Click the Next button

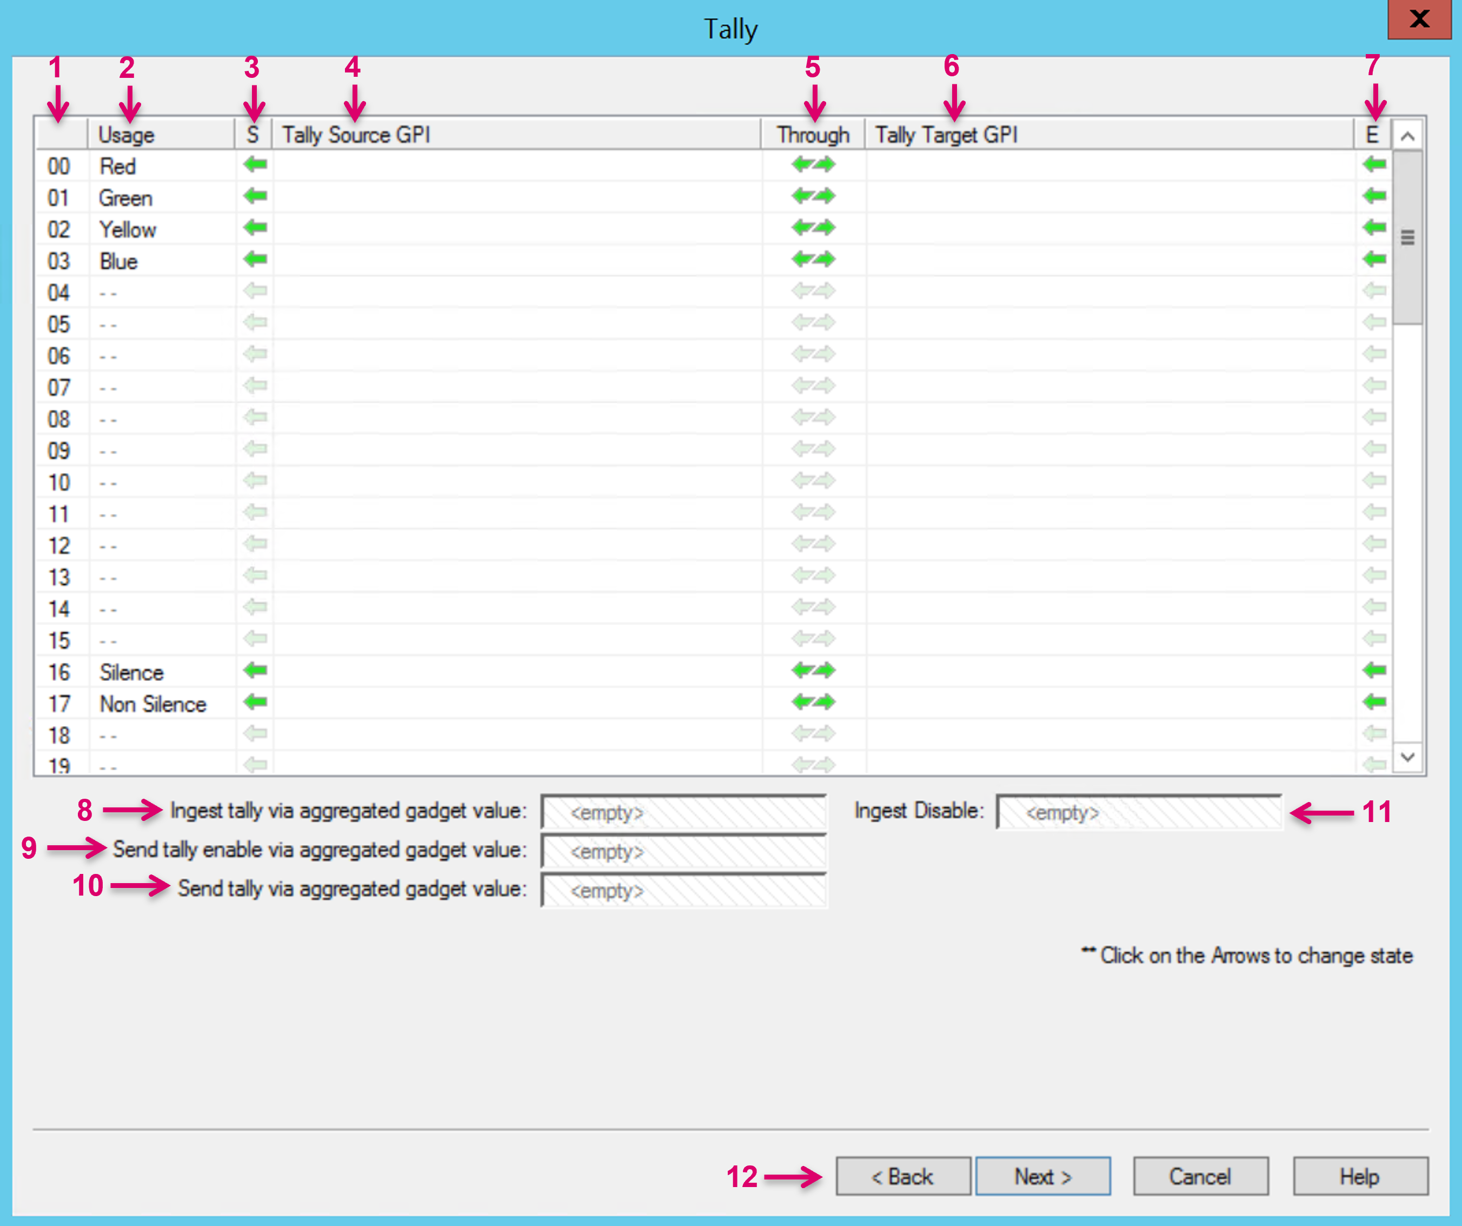coord(1042,1177)
